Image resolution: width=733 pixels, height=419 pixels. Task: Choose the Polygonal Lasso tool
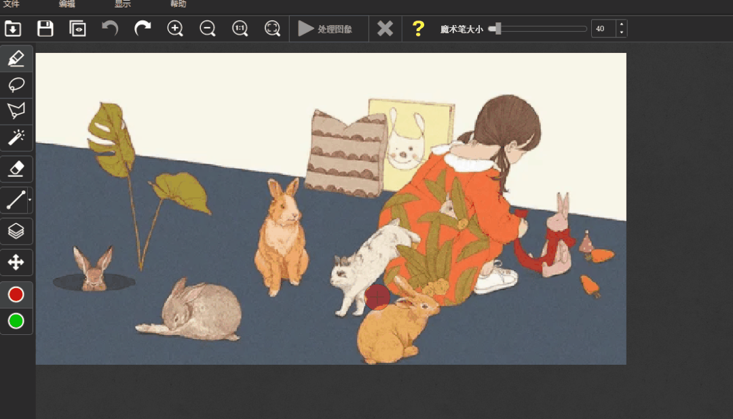(16, 111)
